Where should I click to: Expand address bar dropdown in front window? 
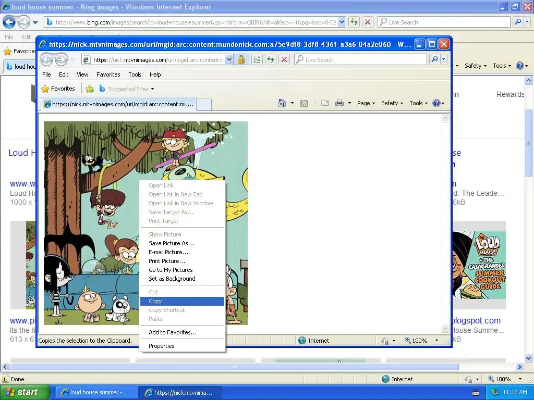coord(229,60)
